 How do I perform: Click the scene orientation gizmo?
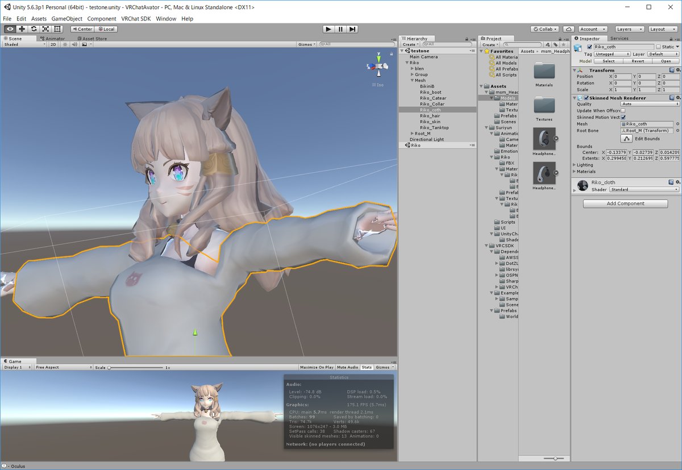coord(379,68)
